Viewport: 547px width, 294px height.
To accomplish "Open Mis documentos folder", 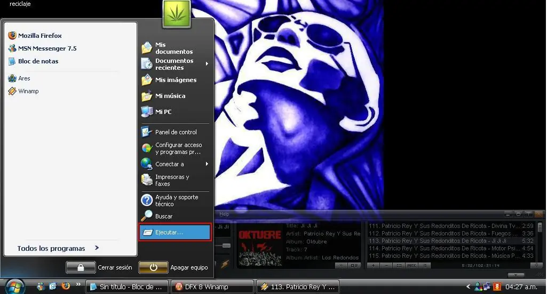I will point(168,48).
